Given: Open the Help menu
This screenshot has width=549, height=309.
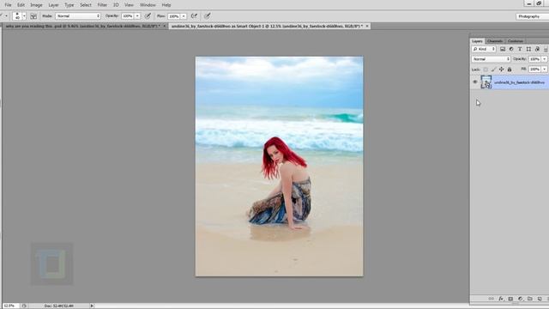Looking at the screenshot, I should [x=166, y=5].
